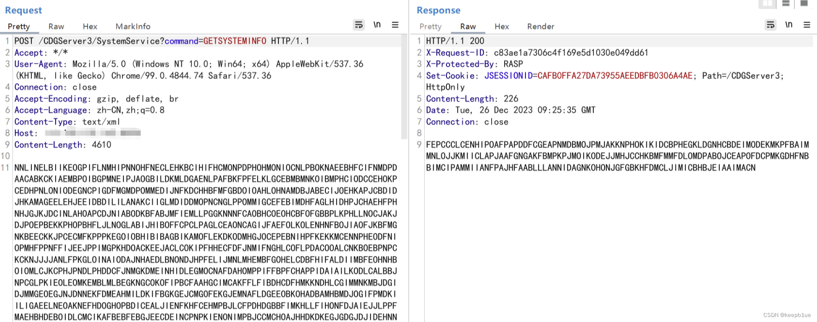Click the X-Protected-By: RASP header

tap(475, 64)
